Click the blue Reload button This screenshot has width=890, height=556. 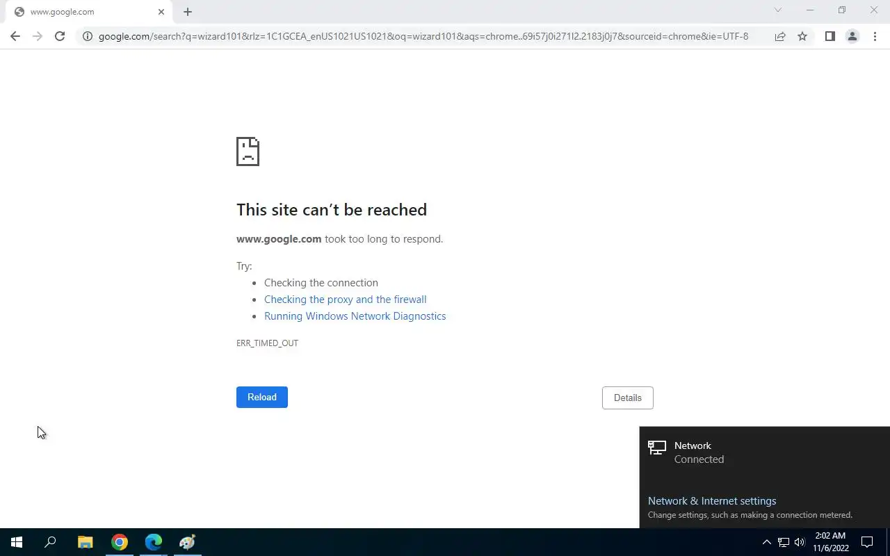[x=262, y=397]
